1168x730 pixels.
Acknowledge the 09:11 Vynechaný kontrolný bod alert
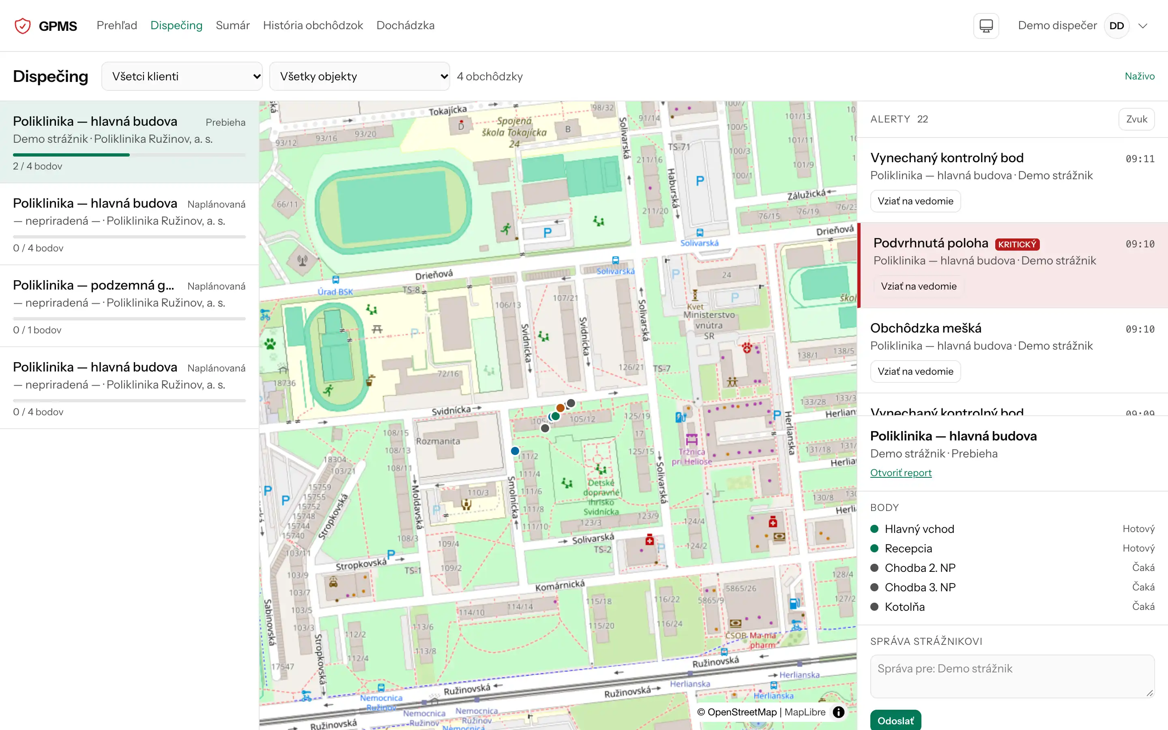coord(916,201)
